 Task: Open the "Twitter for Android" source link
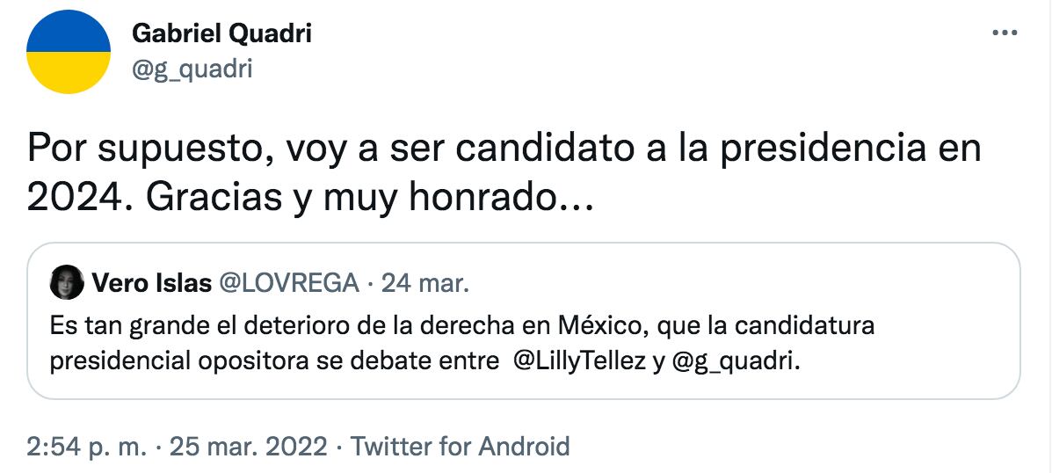461,446
